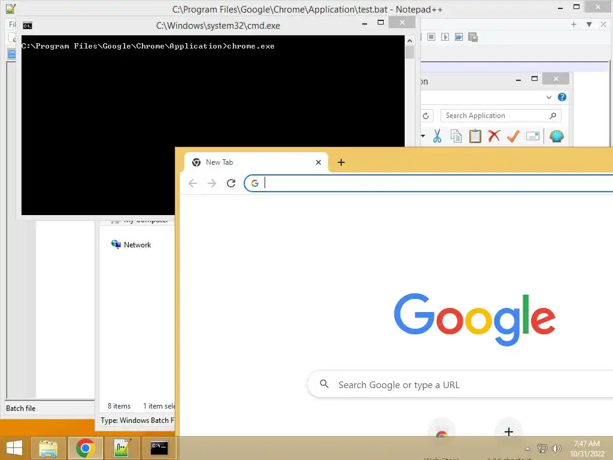Image resolution: width=613 pixels, height=460 pixels.
Task: Click Chrome back arrow button
Action: [193, 183]
